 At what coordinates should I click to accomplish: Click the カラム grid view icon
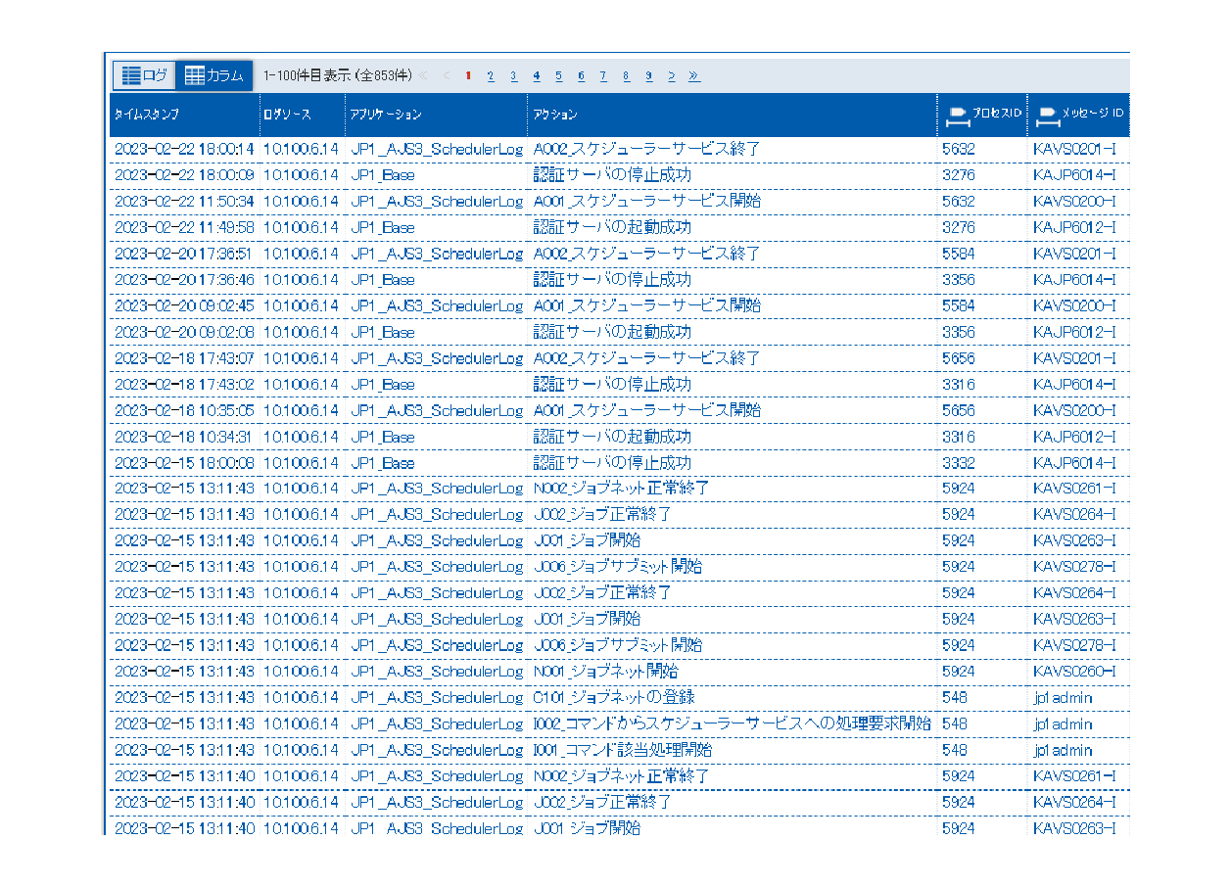coord(195,75)
